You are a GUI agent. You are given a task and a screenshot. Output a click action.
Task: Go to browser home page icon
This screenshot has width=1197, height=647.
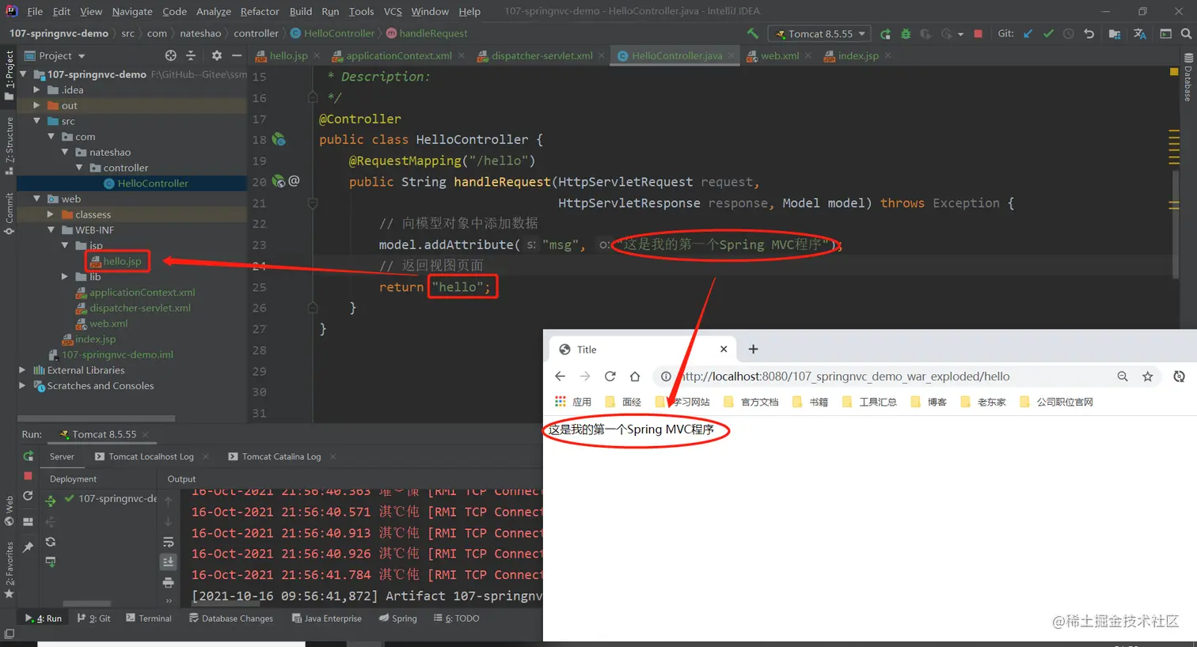coord(635,376)
